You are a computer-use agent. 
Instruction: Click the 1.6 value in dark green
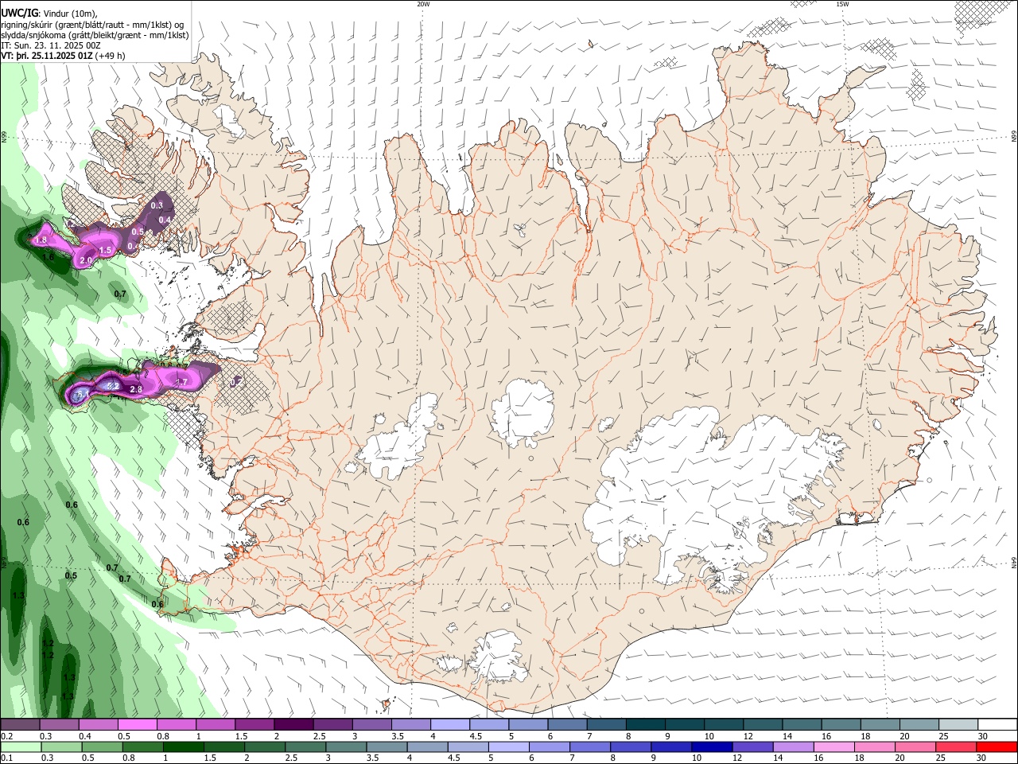click(x=48, y=257)
